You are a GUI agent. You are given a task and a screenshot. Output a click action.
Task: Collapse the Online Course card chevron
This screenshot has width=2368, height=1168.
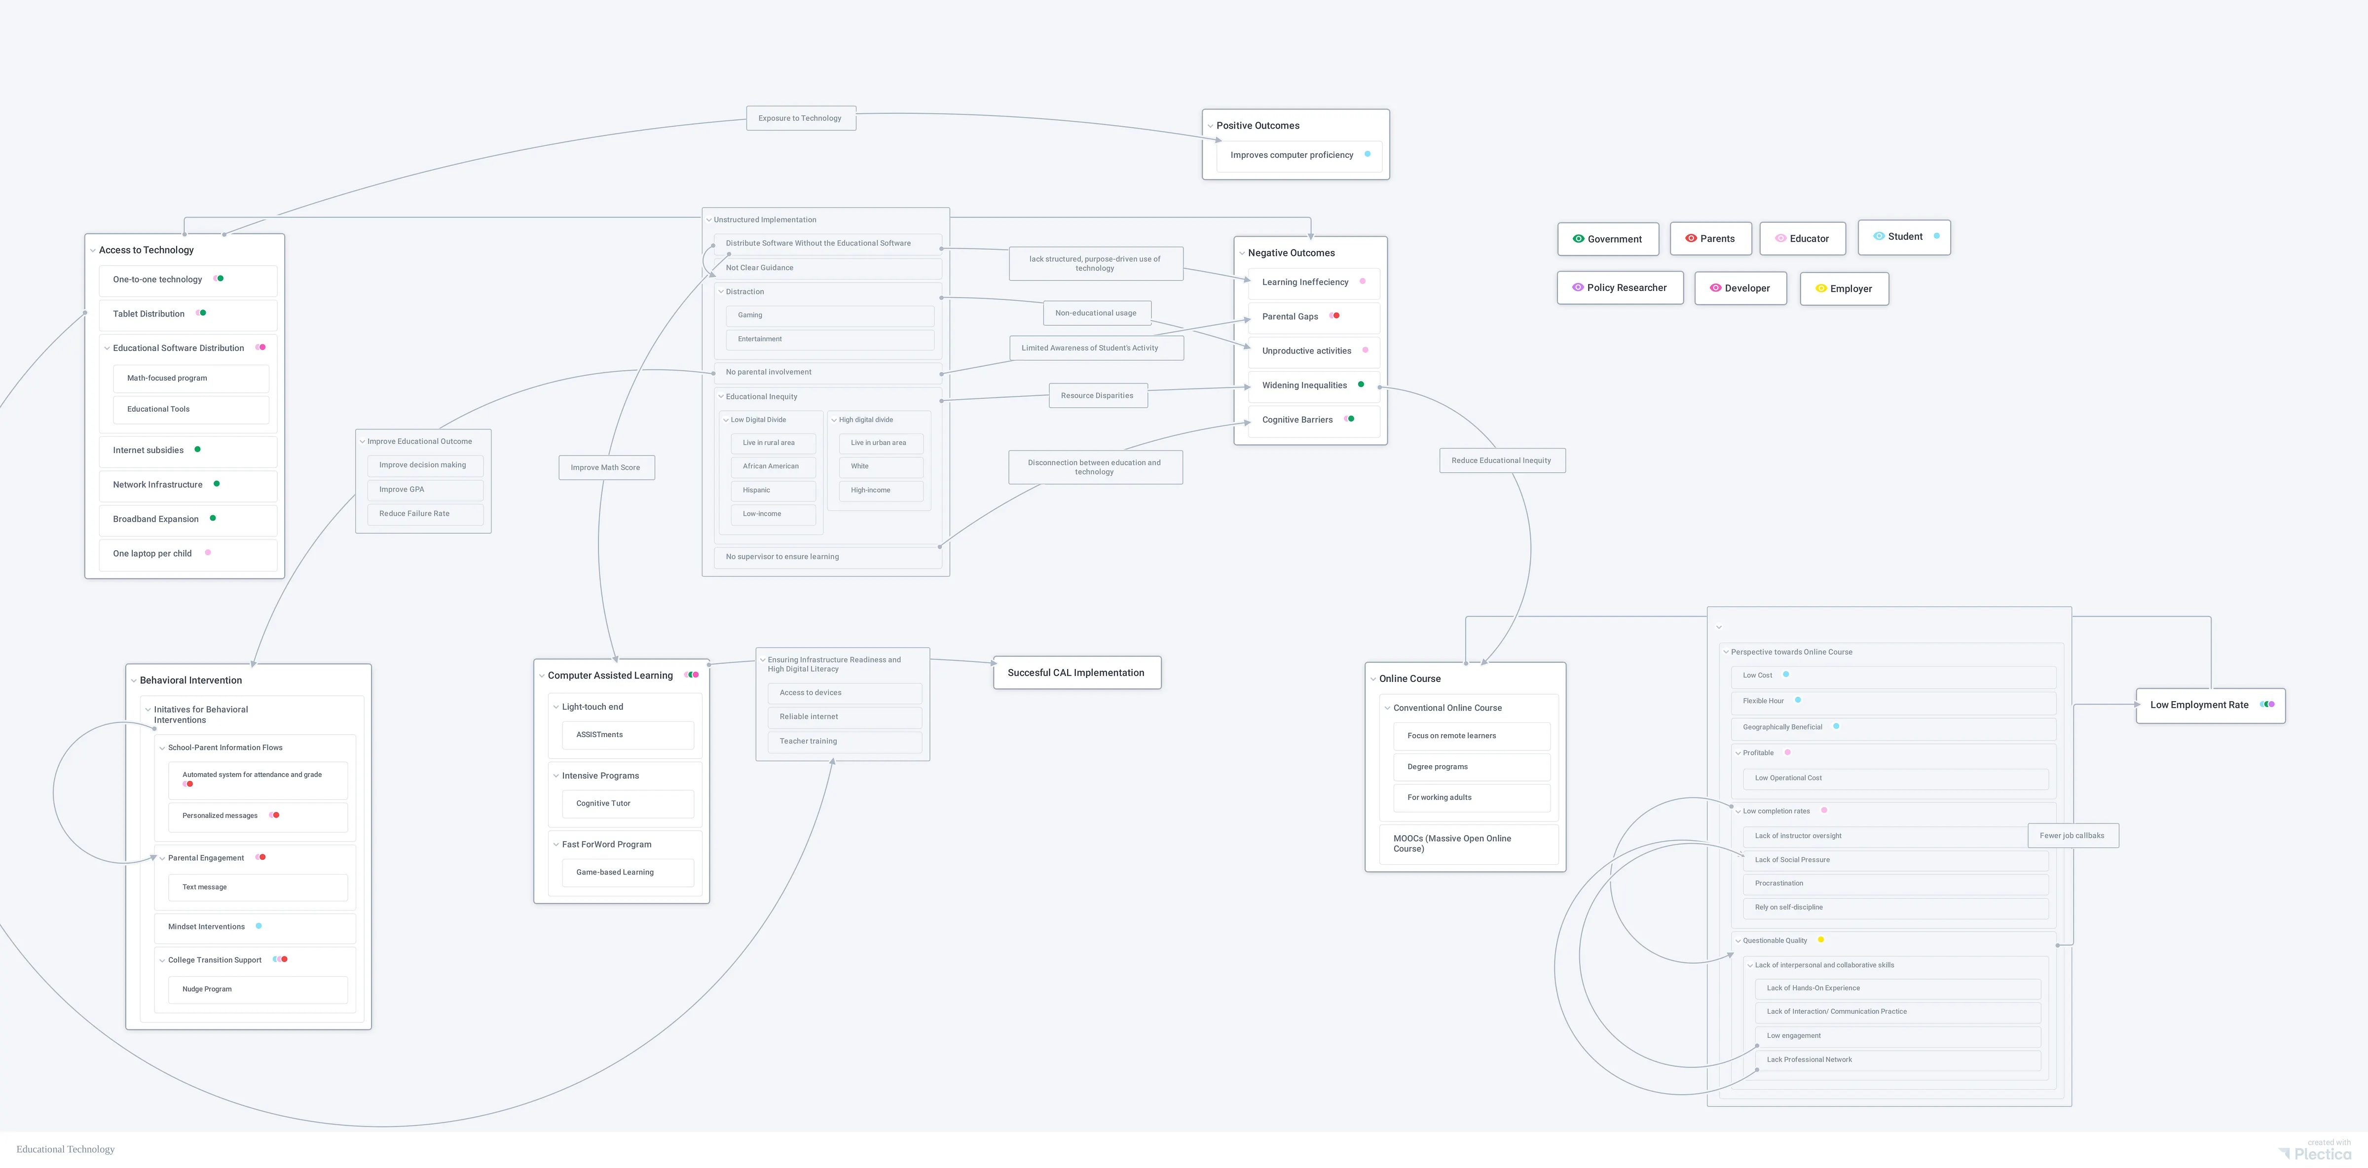(1373, 679)
